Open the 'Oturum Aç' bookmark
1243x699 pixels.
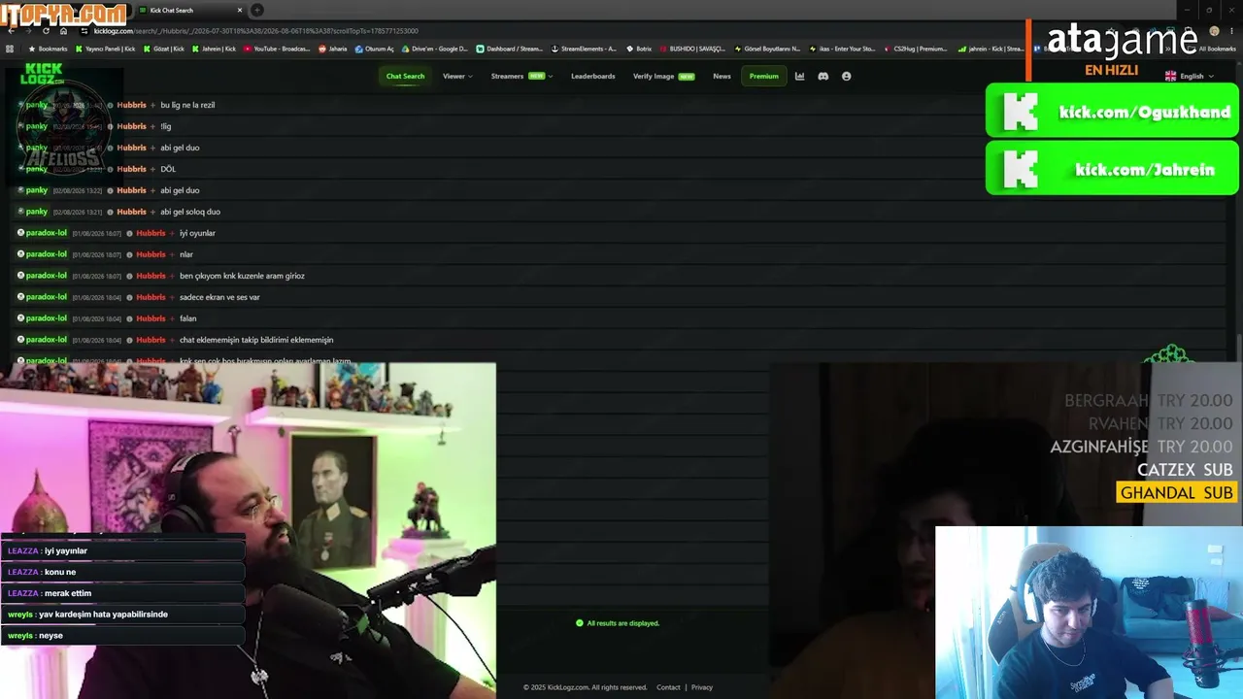(374, 49)
